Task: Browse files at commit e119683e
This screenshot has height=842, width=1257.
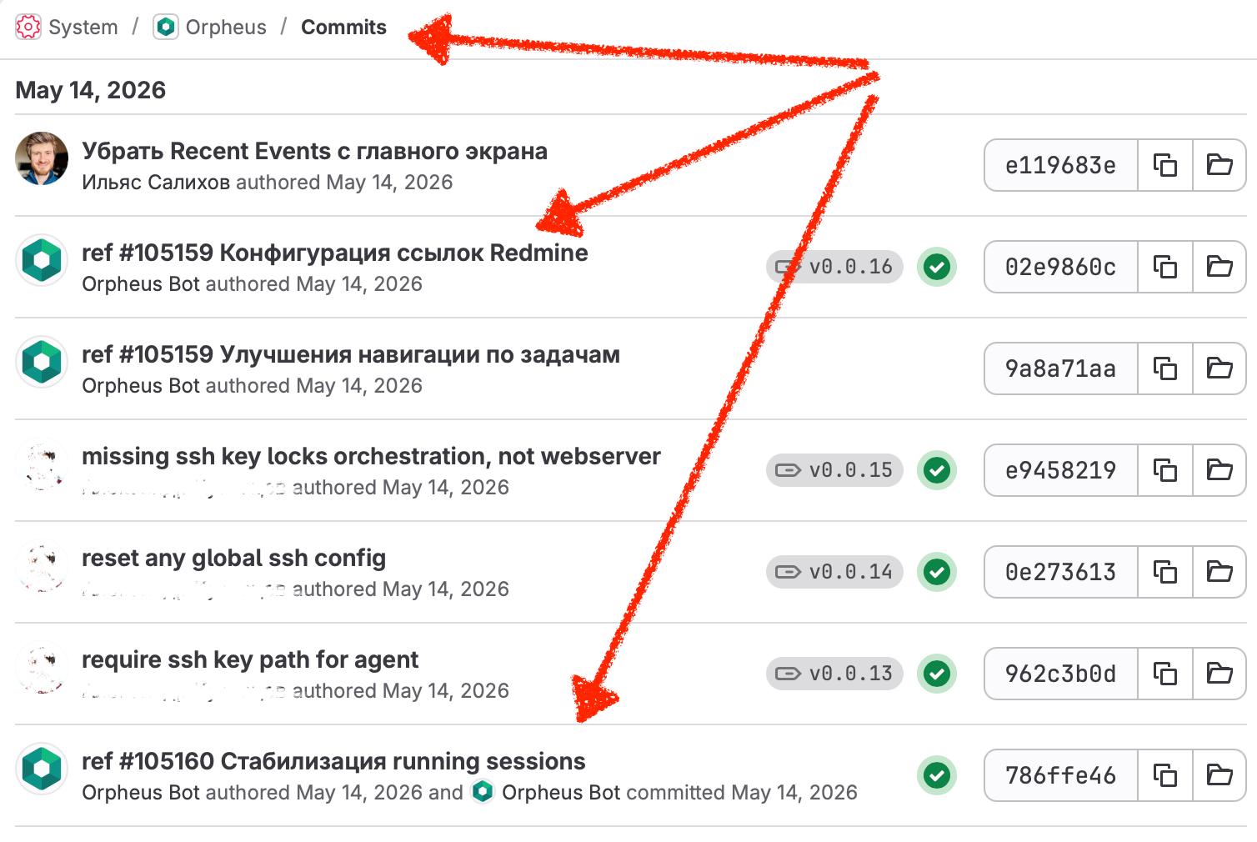Action: tap(1219, 165)
